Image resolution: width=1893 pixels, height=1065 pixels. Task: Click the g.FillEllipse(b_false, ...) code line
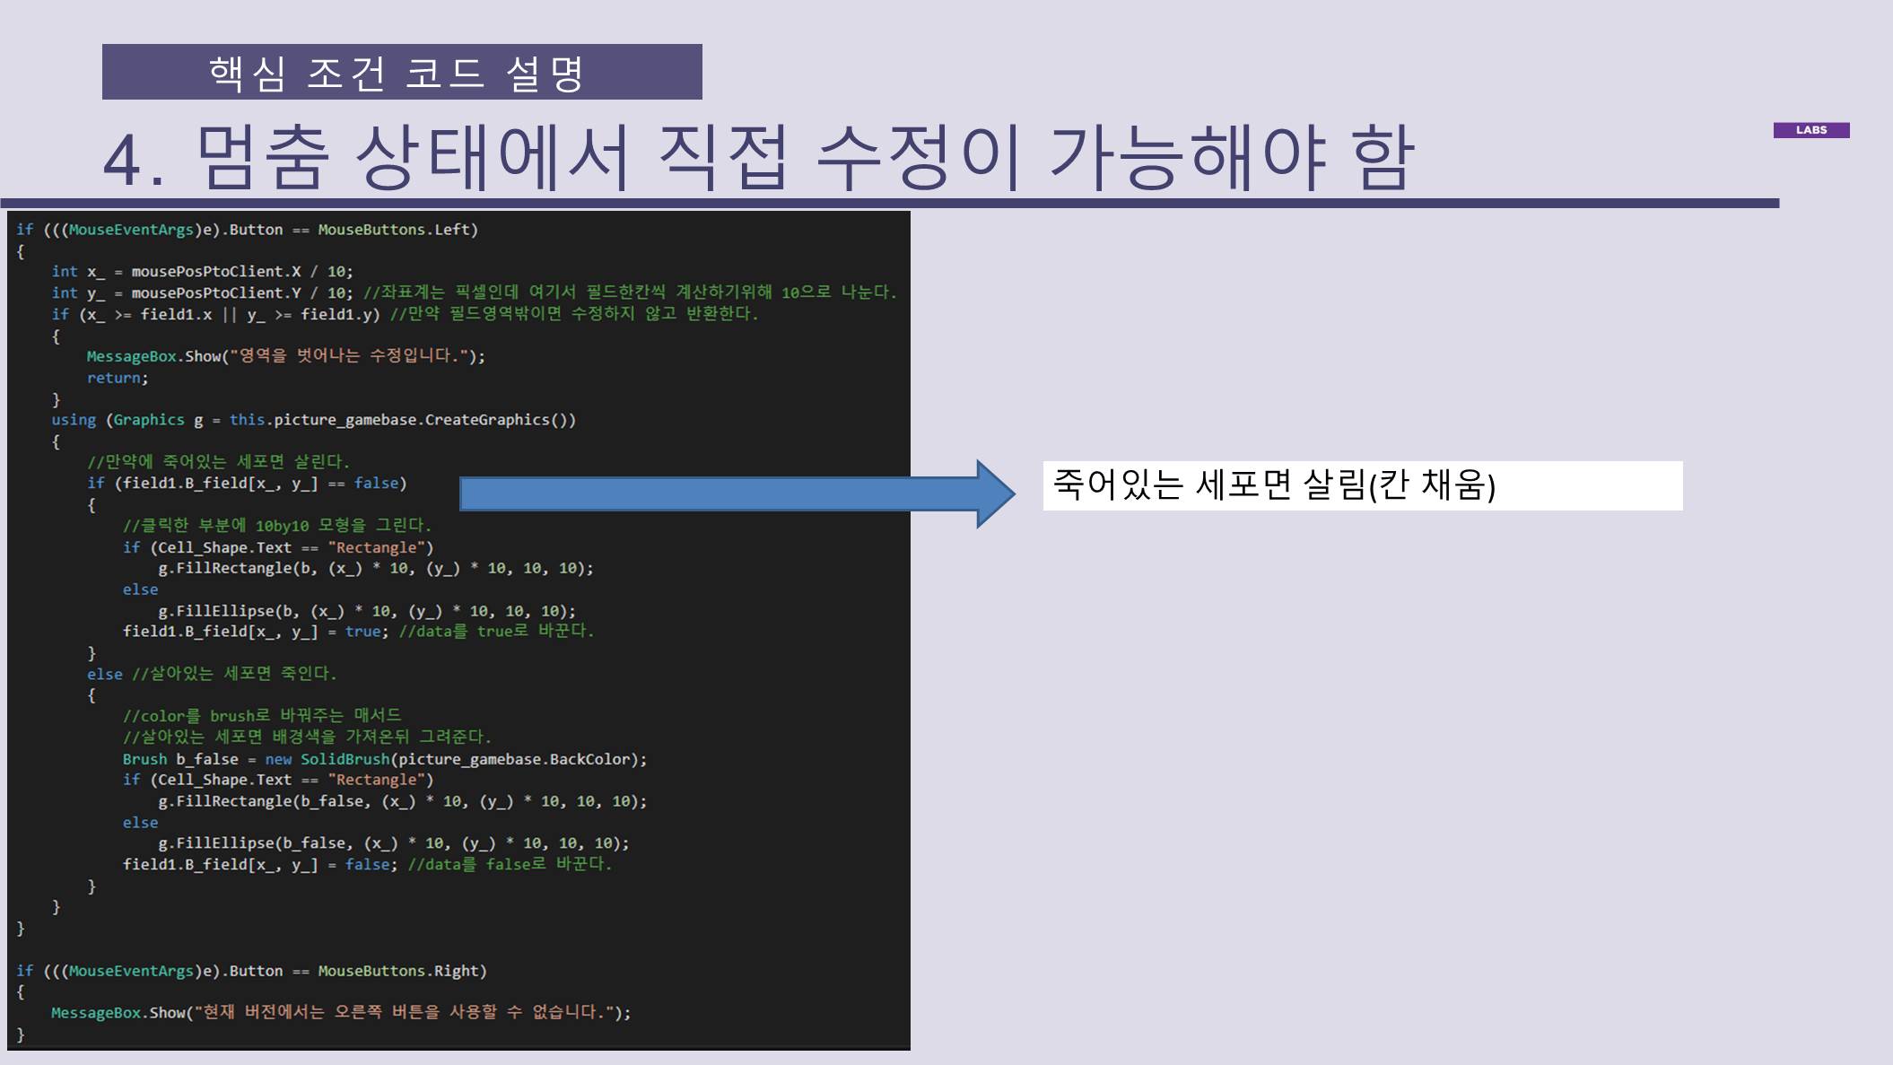pos(393,843)
